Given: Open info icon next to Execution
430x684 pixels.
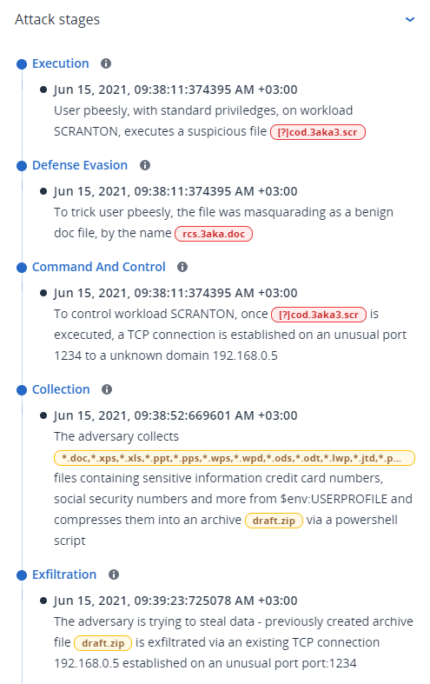Looking at the screenshot, I should pos(105,63).
